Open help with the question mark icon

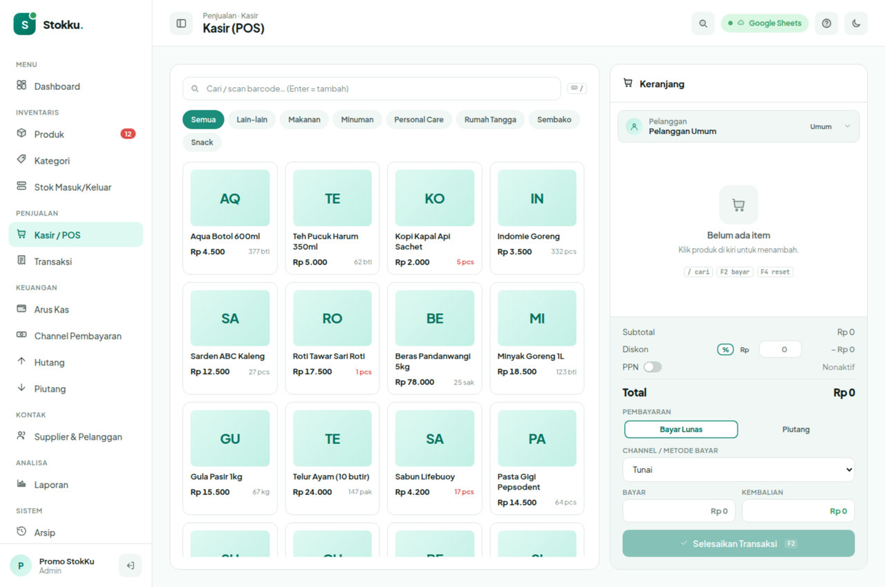826,24
